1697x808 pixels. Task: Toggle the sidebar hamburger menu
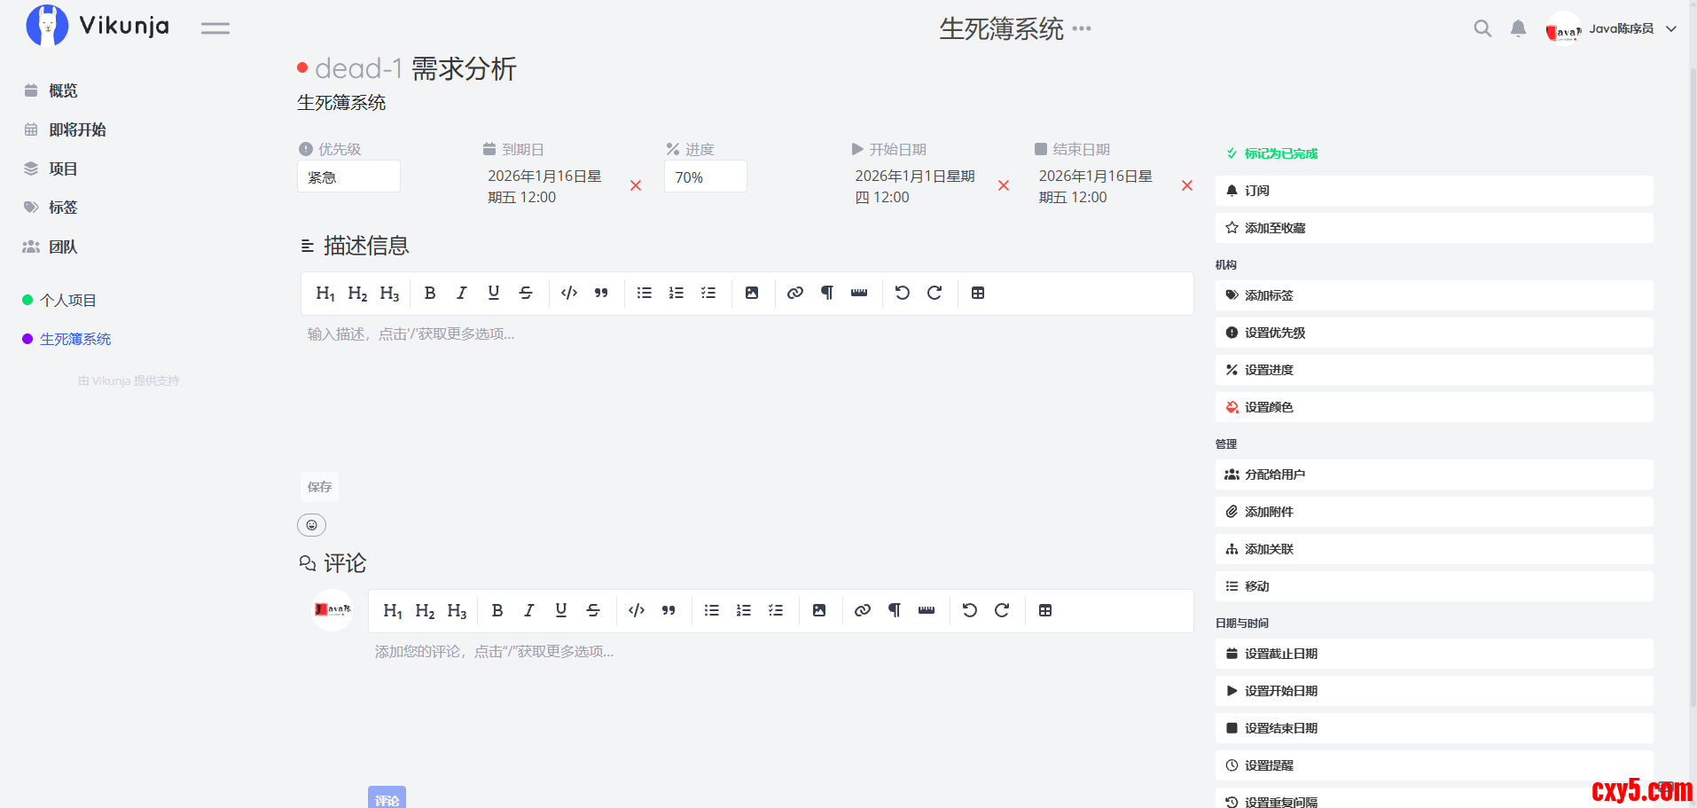click(215, 28)
